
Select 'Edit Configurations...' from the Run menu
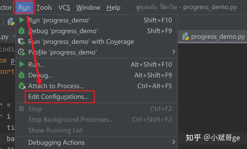(x=59, y=97)
